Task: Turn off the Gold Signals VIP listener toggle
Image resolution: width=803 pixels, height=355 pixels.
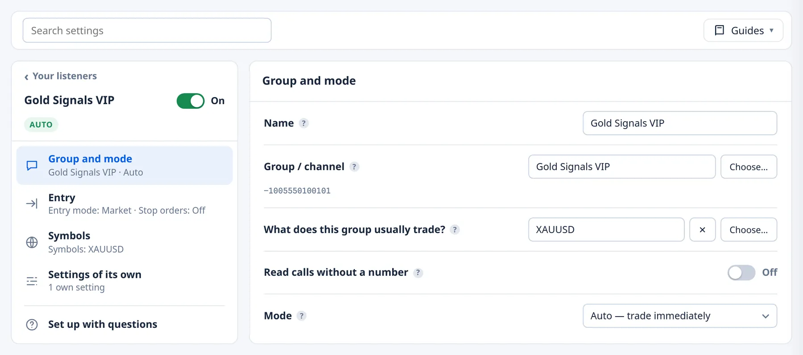Action: 190,101
